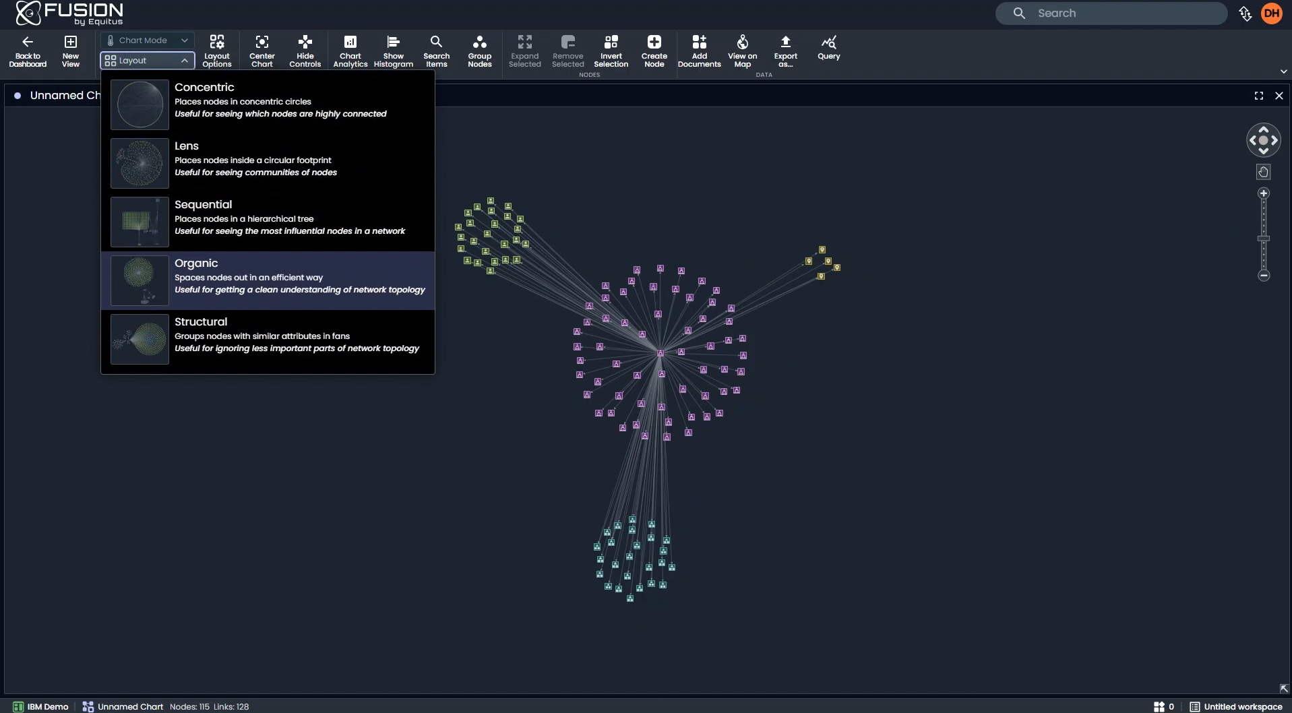Create a new node
The image size is (1292, 713).
(x=654, y=50)
